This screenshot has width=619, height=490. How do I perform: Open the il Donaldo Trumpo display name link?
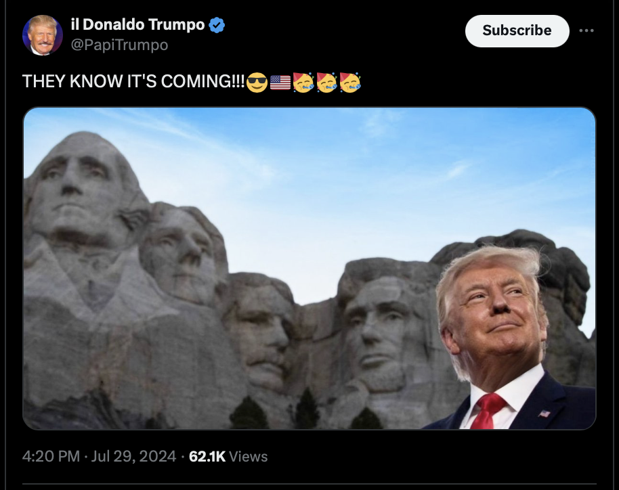pyautogui.click(x=137, y=24)
